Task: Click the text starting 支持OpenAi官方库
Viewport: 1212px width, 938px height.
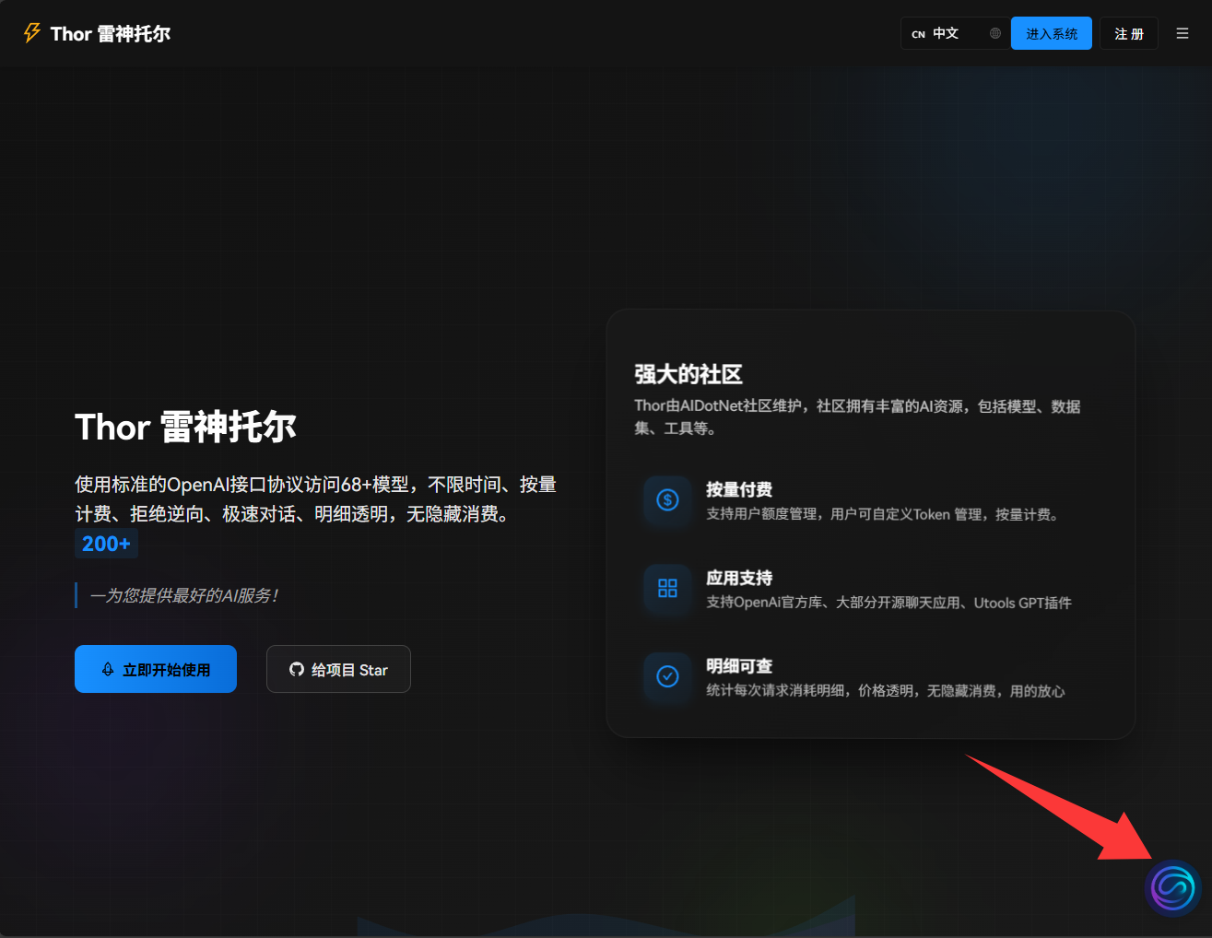Action: click(x=888, y=603)
